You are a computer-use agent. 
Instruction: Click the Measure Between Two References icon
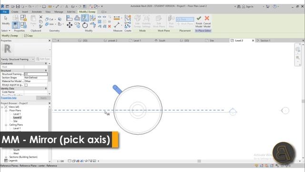(117, 25)
